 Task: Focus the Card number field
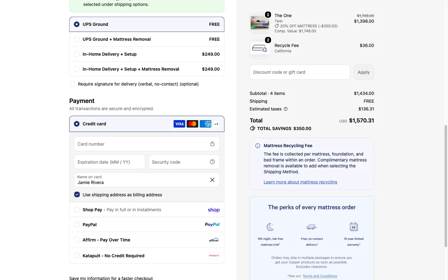(147, 144)
